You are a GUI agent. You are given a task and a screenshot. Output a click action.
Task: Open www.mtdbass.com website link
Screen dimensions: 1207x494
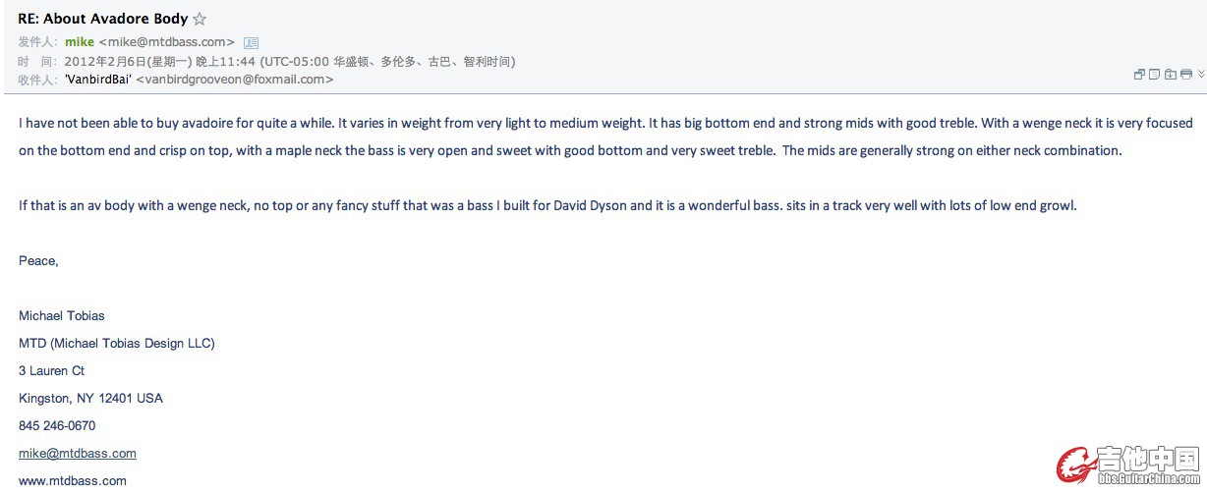pos(73,480)
